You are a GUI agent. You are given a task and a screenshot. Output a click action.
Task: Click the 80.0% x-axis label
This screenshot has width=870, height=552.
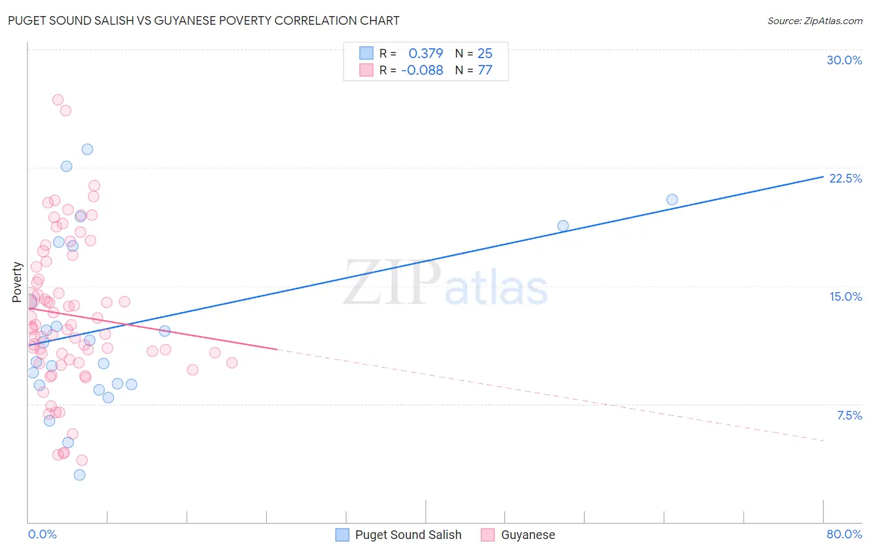pyautogui.click(x=844, y=534)
